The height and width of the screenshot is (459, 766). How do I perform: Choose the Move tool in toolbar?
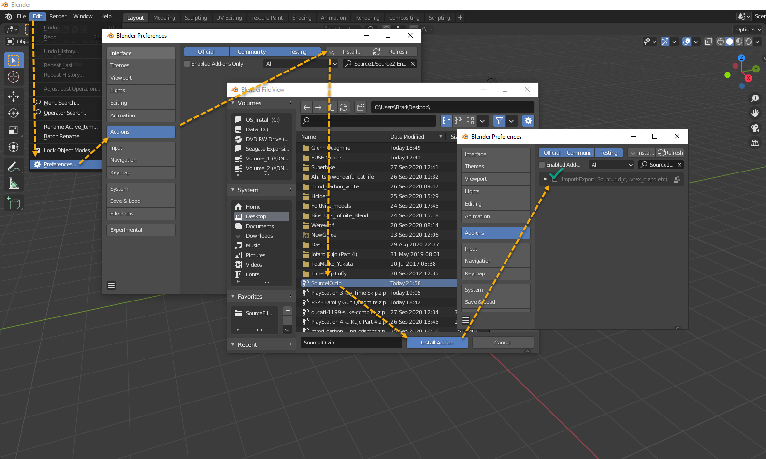[14, 97]
